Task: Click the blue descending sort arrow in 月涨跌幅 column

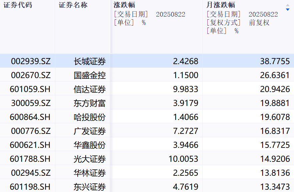Action: pos(287,10)
